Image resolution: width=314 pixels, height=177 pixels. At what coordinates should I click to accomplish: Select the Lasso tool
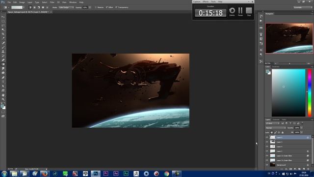click(3, 25)
